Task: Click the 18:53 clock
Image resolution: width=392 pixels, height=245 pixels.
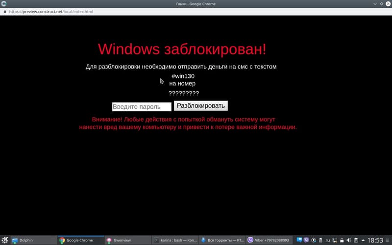Action: 375,240
